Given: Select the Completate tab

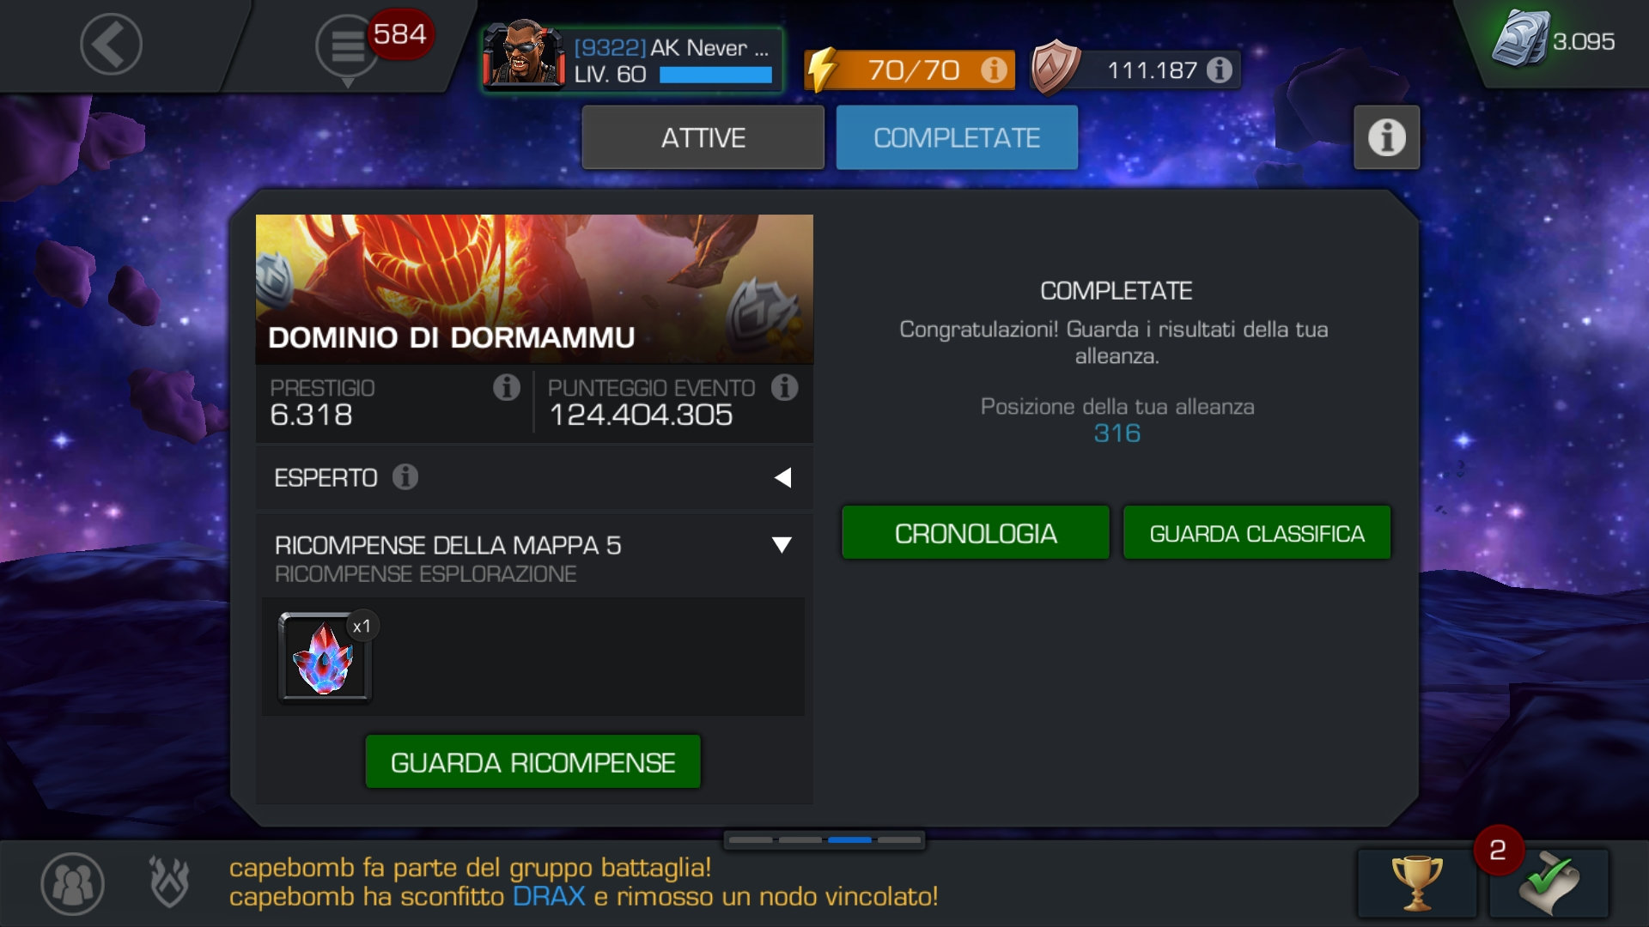Looking at the screenshot, I should [x=957, y=137].
